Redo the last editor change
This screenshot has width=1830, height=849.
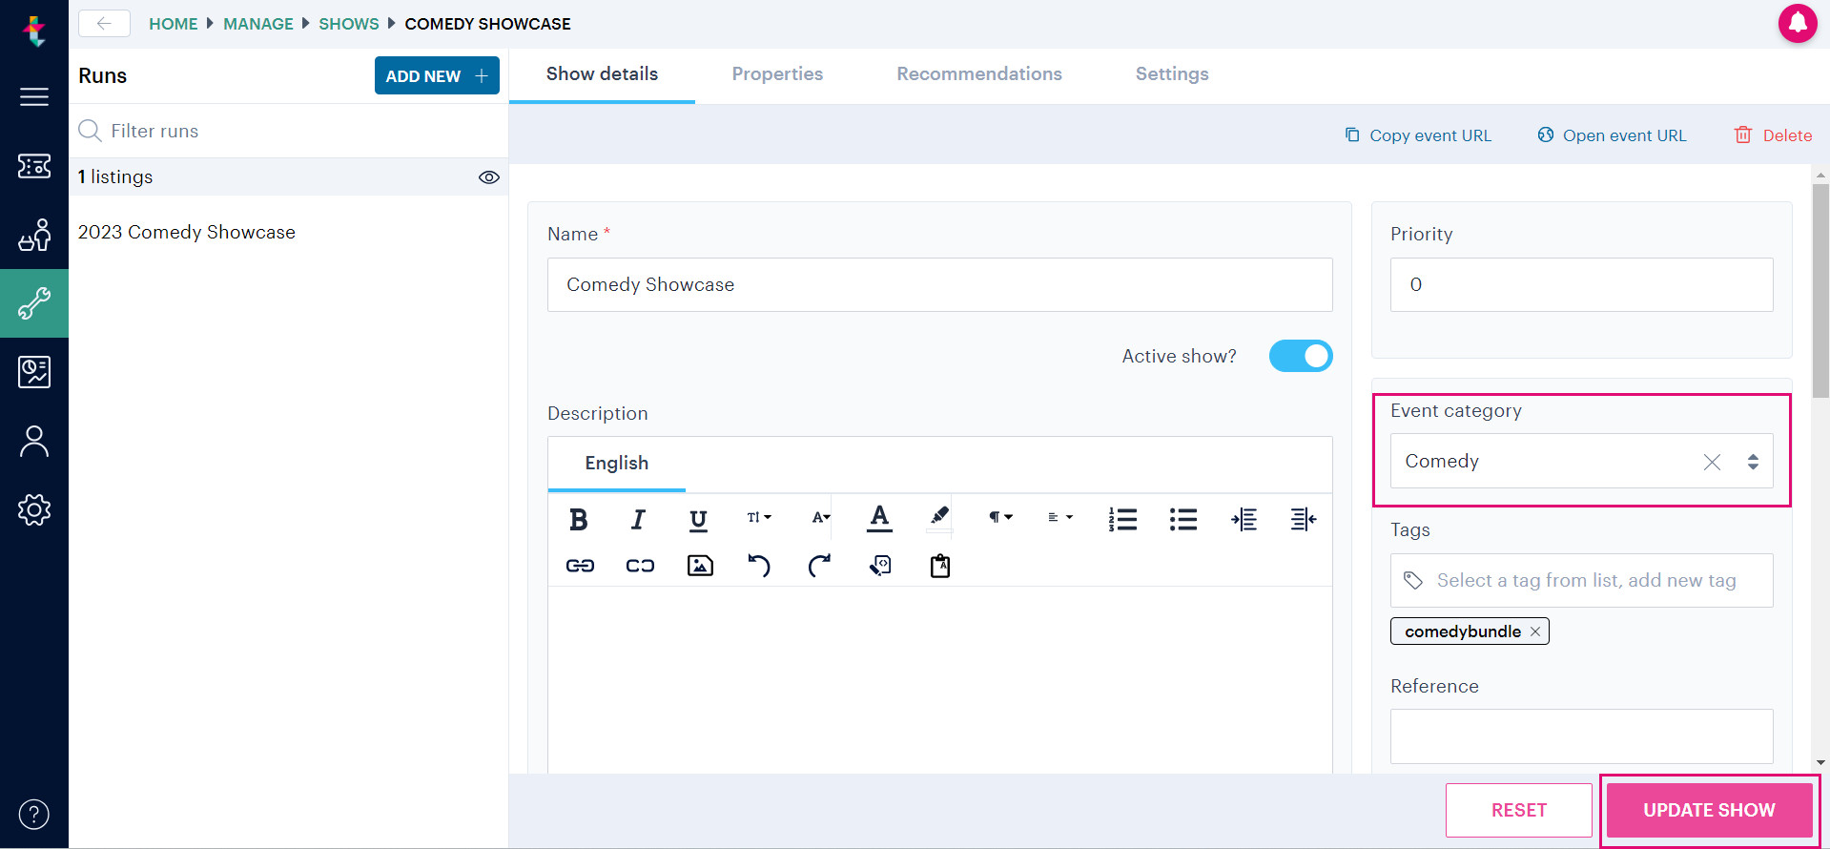pos(819,566)
